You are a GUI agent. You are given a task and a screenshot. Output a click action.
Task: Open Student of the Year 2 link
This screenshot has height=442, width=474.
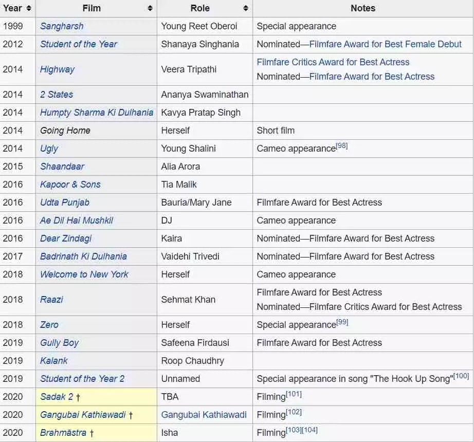[x=82, y=379]
